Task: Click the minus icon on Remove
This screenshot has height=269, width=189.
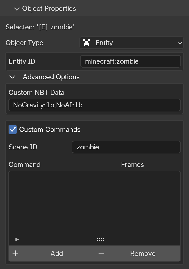Action: 101,253
